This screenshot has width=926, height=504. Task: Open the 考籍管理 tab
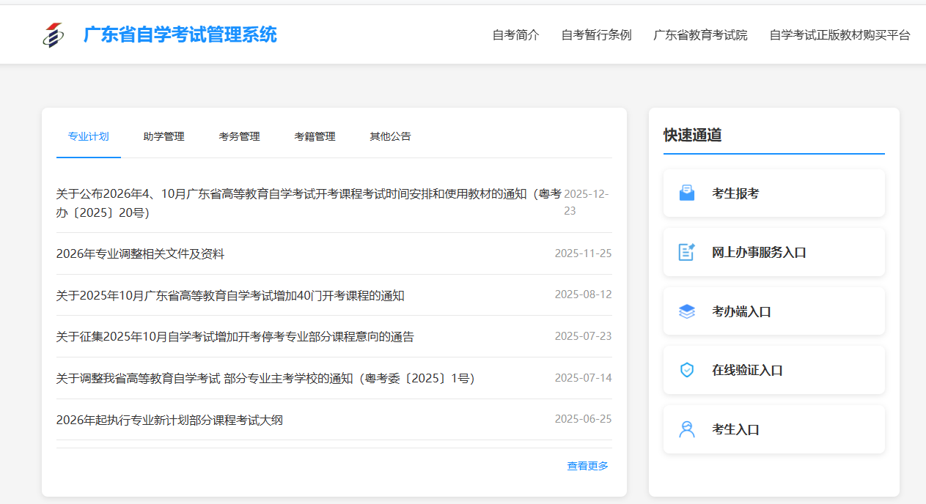pyautogui.click(x=315, y=136)
